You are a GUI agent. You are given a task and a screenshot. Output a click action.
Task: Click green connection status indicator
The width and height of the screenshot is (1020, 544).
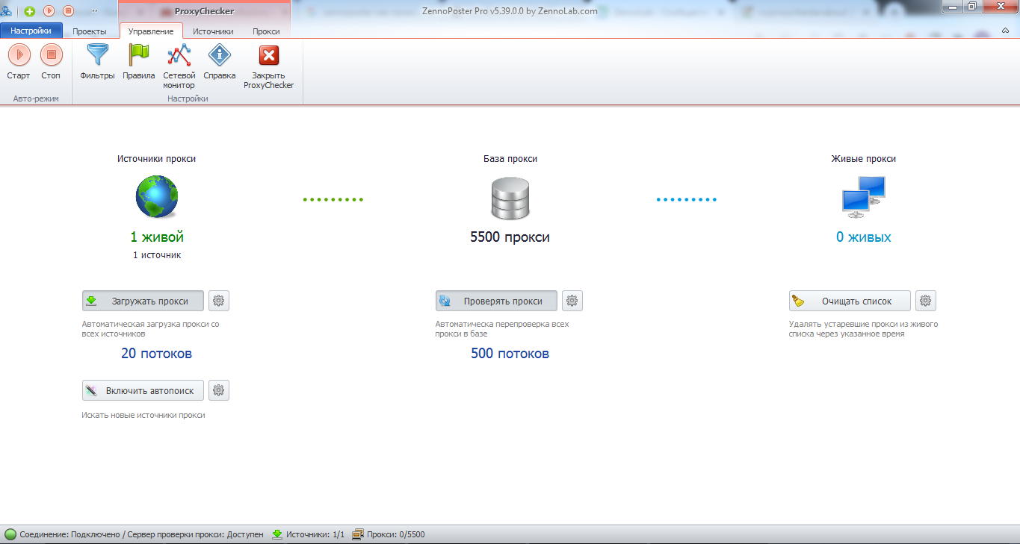[10, 534]
